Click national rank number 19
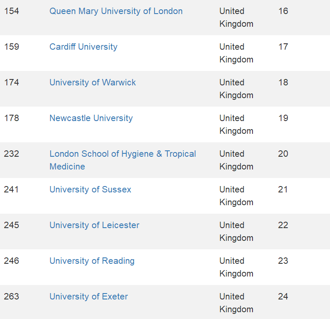The width and height of the screenshot is (330, 319). [283, 118]
